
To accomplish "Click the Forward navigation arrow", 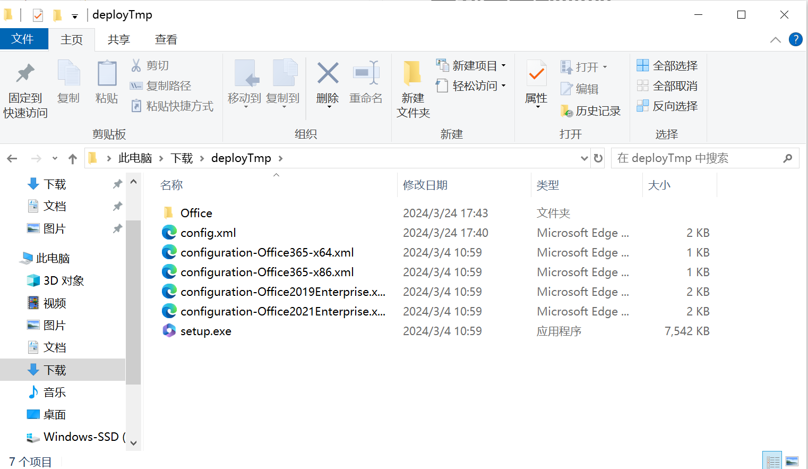I will point(36,158).
